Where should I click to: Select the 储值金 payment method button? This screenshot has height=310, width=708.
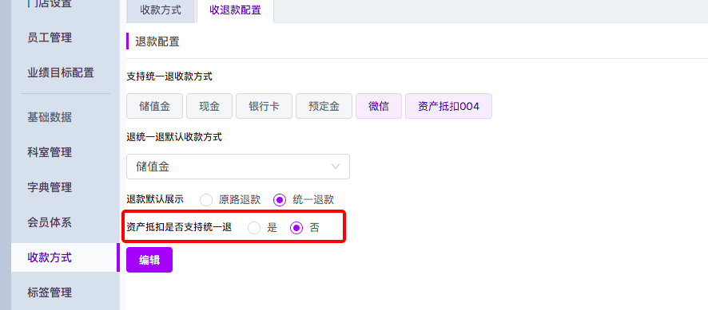tap(154, 106)
